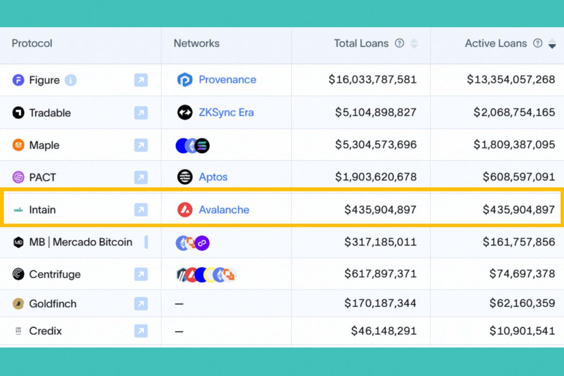
Task: Click Centrifuge active loans $74,697,378
Action: point(522,274)
